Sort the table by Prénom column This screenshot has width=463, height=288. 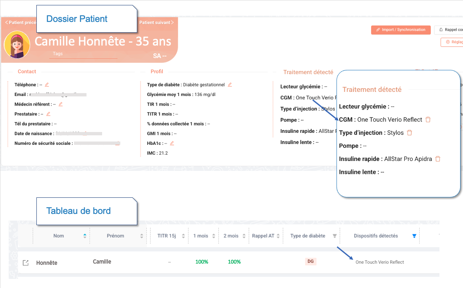coord(141,236)
